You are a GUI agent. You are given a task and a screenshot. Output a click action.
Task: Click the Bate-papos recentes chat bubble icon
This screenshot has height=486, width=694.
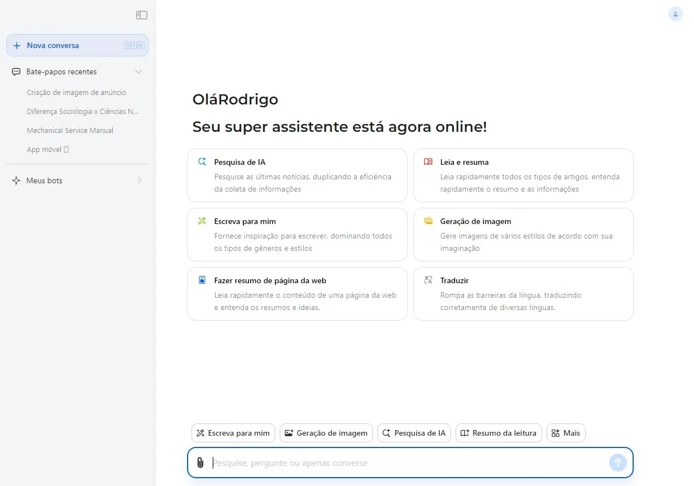point(16,72)
